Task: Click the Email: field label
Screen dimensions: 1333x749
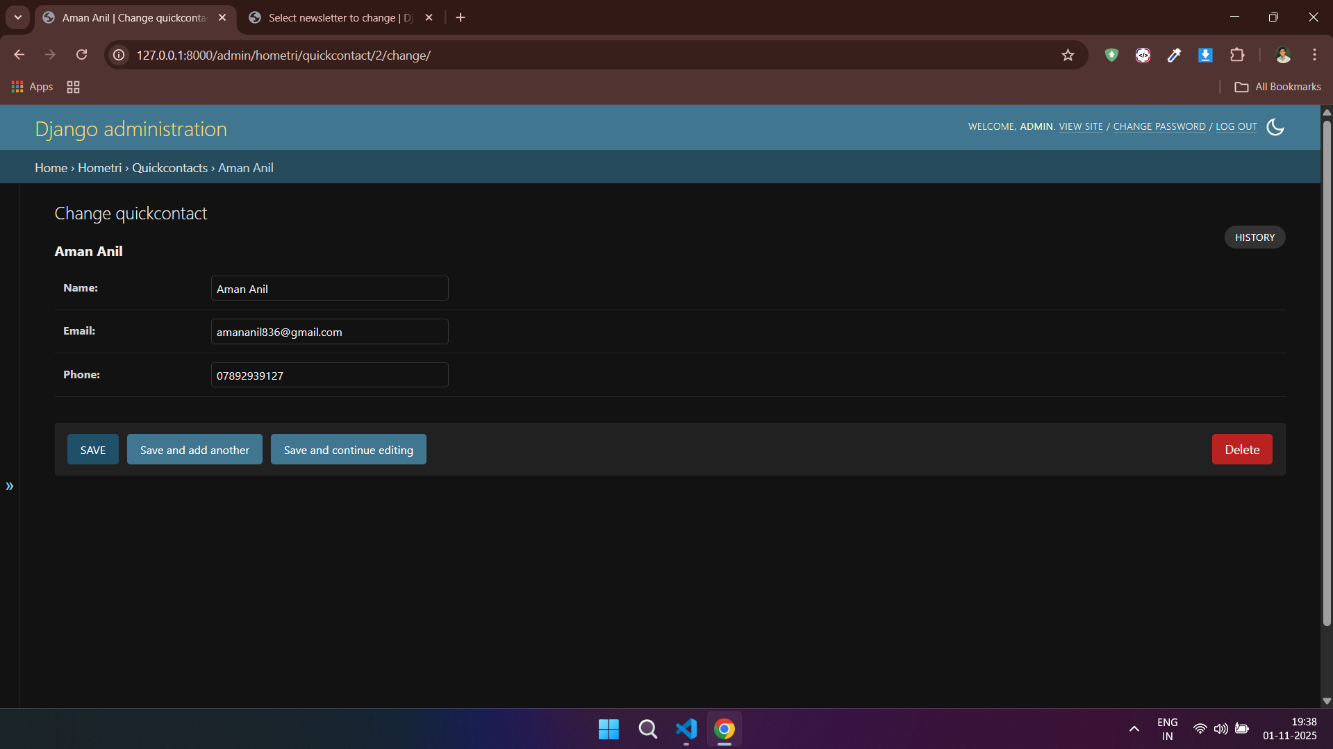Action: 79,331
